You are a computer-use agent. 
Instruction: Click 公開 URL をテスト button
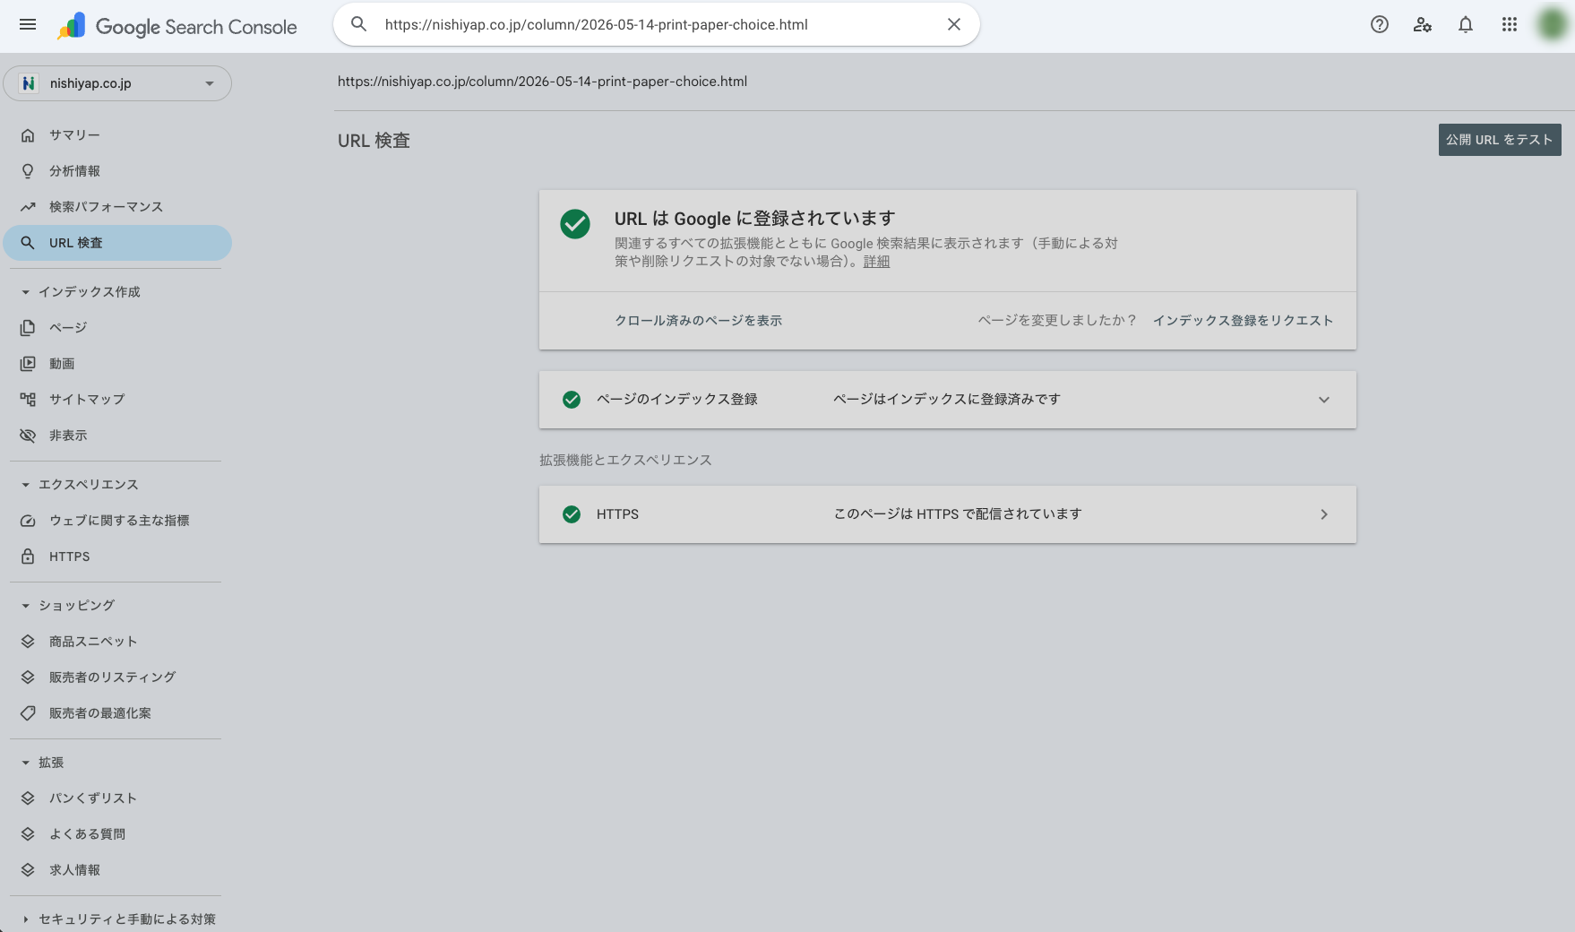pyautogui.click(x=1500, y=140)
